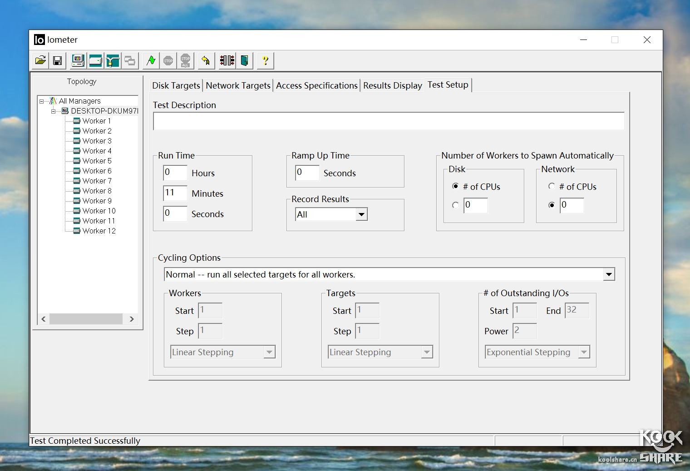Click the Save configuration floppy disk icon
Screen dimensions: 690x471
[58, 60]
